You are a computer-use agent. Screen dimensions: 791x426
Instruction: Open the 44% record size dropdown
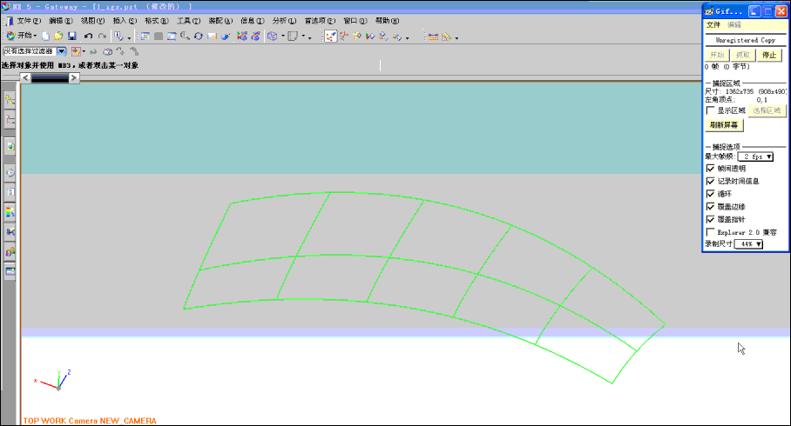click(748, 243)
